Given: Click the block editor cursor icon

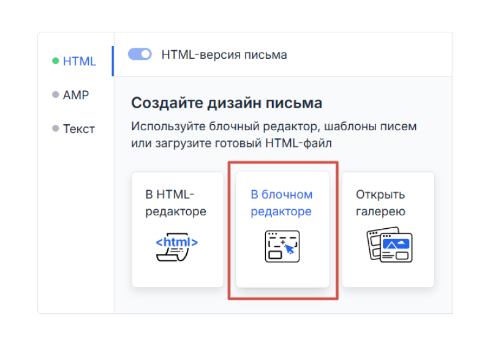Looking at the screenshot, I should [x=282, y=247].
